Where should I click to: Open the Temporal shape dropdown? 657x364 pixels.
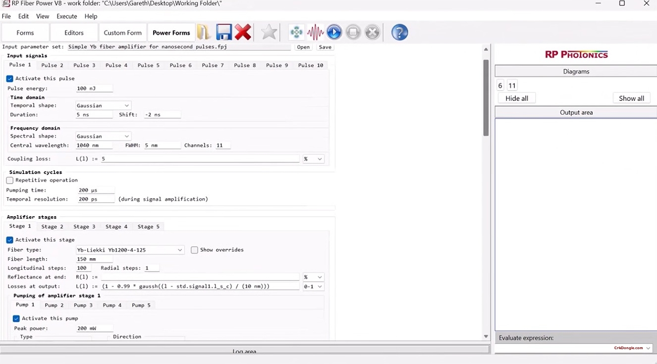pos(127,105)
